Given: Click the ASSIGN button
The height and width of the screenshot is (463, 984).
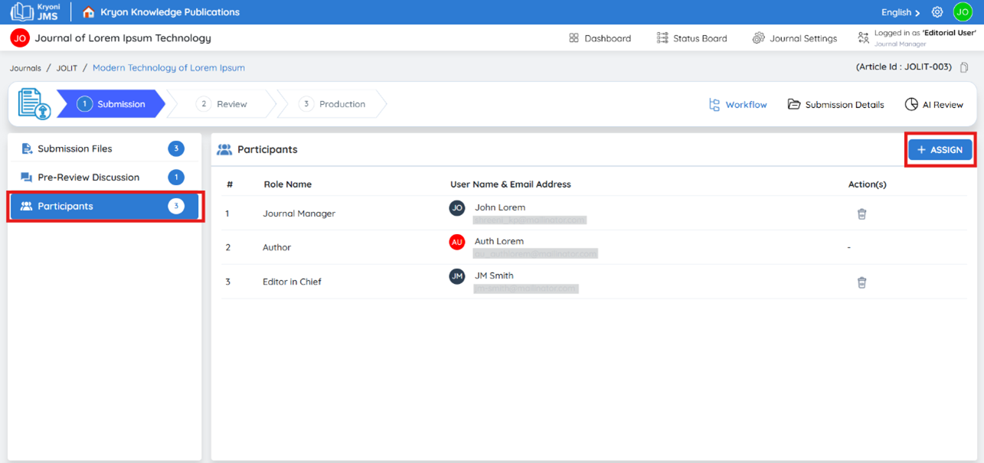Looking at the screenshot, I should tap(940, 150).
